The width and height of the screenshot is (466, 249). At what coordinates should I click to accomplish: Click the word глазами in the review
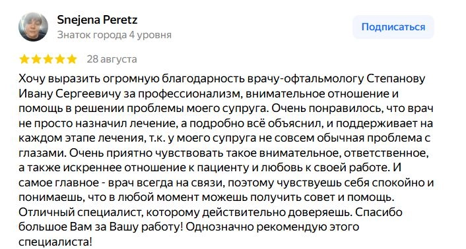tap(42, 153)
